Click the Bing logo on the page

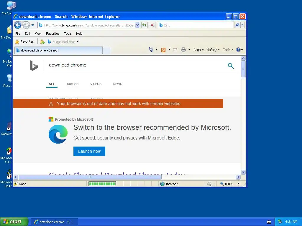coord(34,66)
